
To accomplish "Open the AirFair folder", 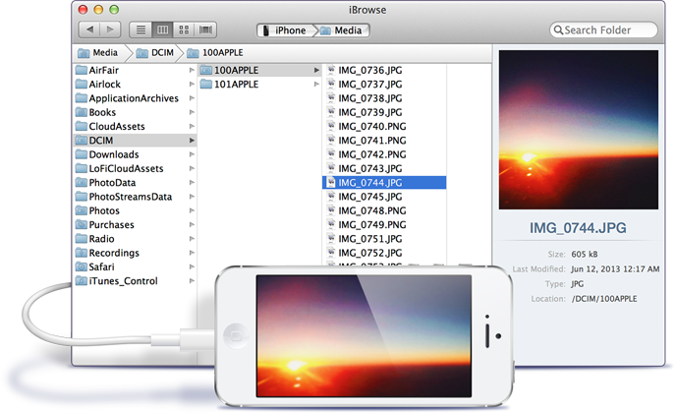I will [135, 70].
